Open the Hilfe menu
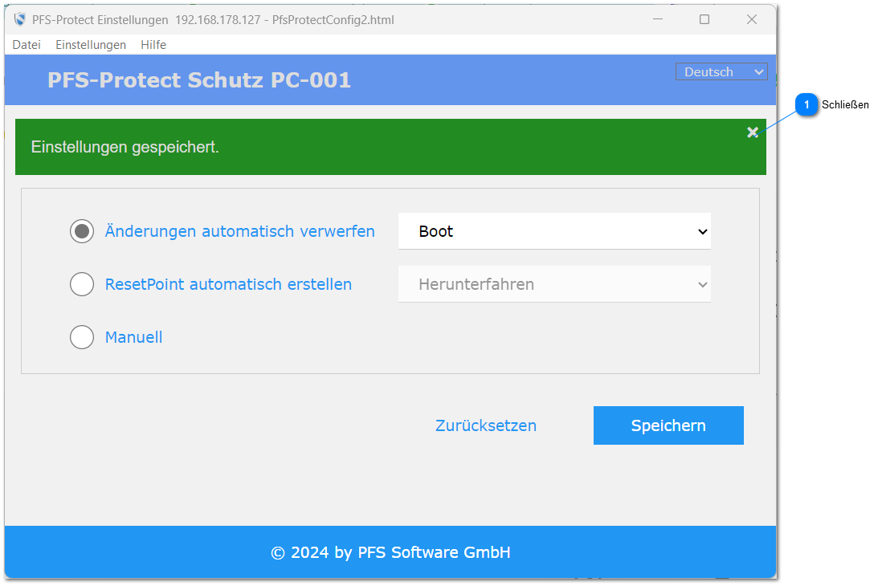Viewport: 882px width, 586px height. pos(153,45)
